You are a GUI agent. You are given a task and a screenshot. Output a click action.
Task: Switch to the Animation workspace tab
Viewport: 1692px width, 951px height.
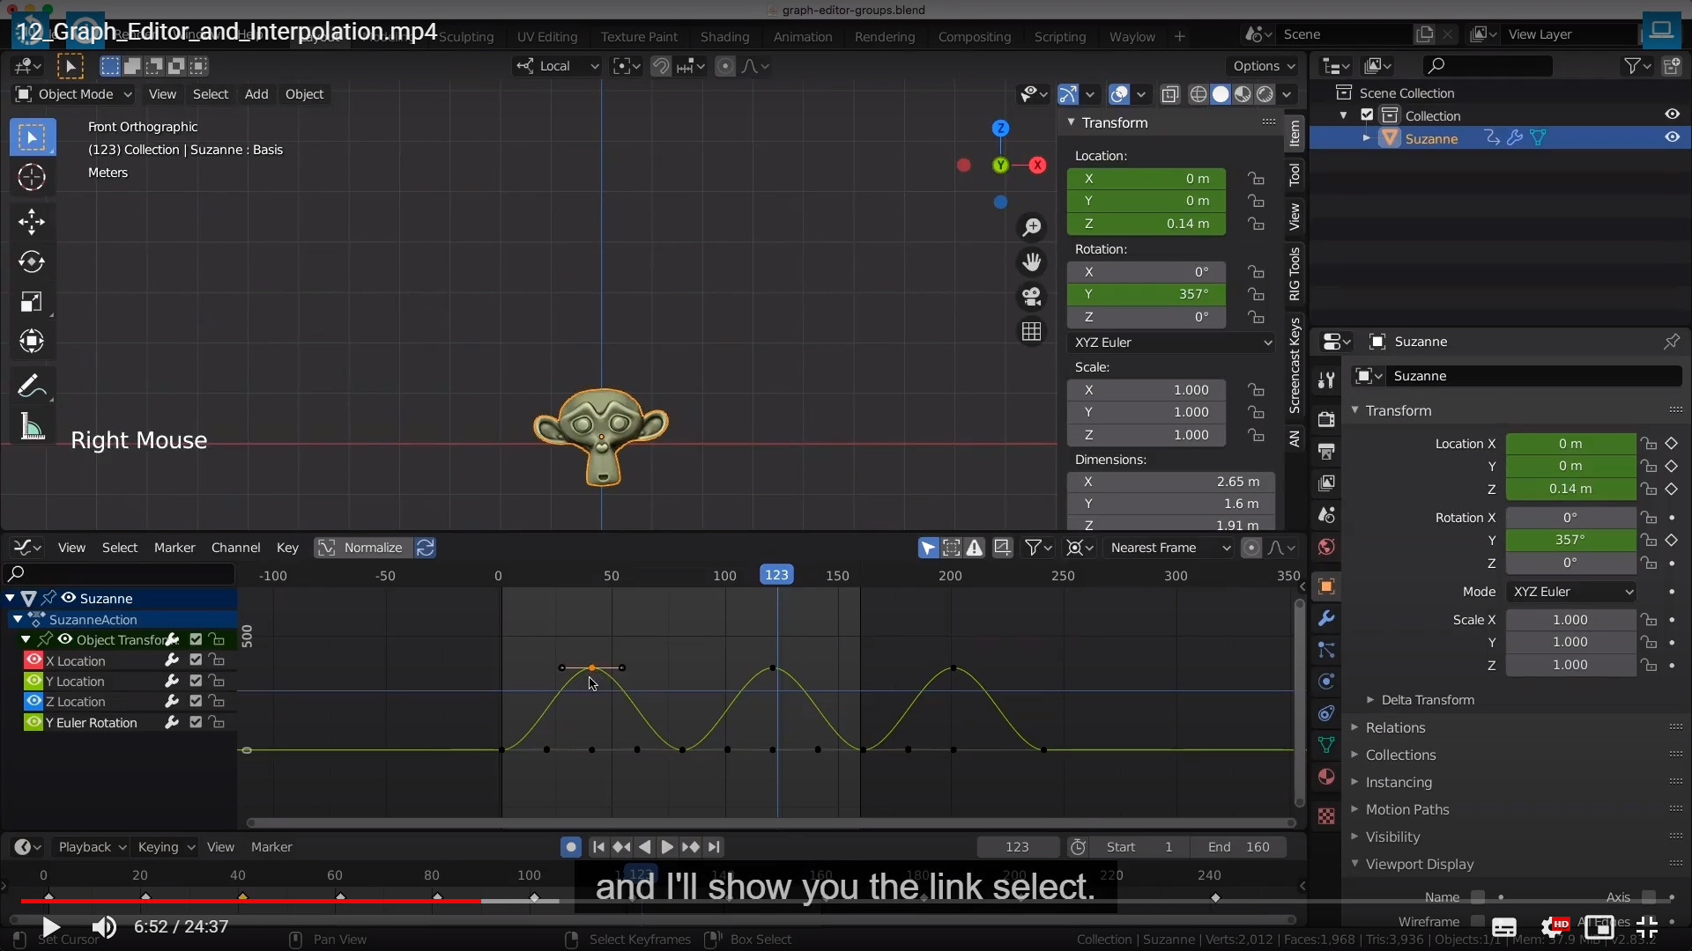(x=802, y=36)
